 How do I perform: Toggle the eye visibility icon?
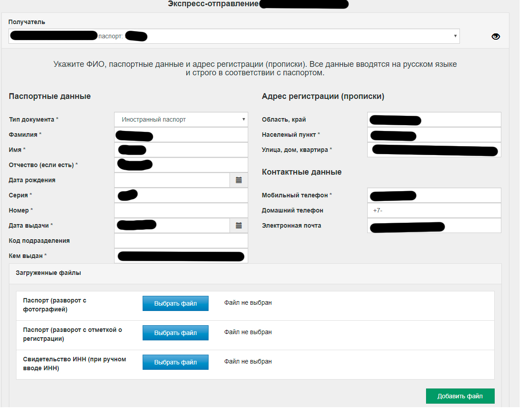496,37
